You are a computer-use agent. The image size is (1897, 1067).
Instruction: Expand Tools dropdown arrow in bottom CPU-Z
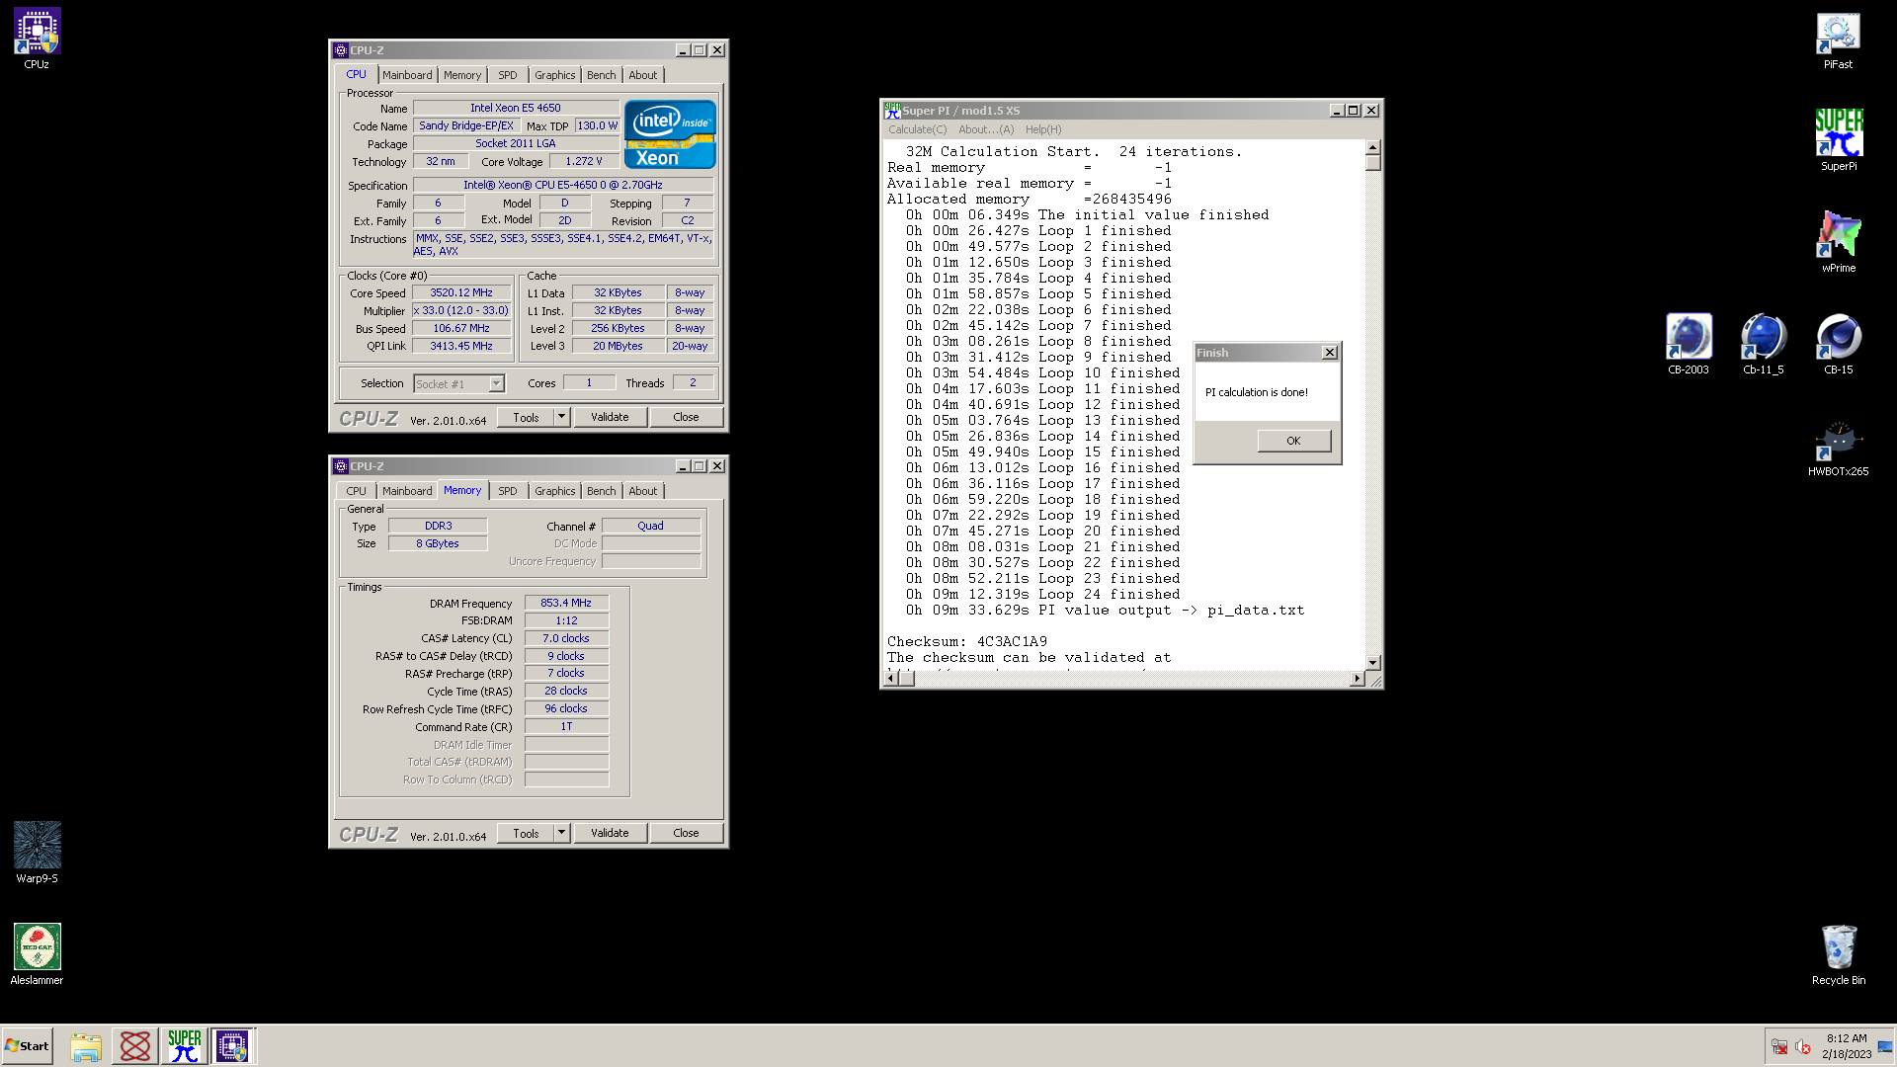tap(561, 833)
